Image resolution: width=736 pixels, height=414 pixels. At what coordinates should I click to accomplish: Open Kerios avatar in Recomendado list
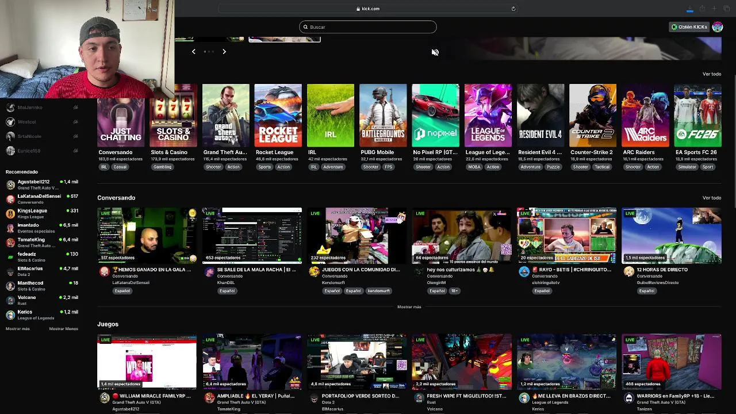(10, 315)
